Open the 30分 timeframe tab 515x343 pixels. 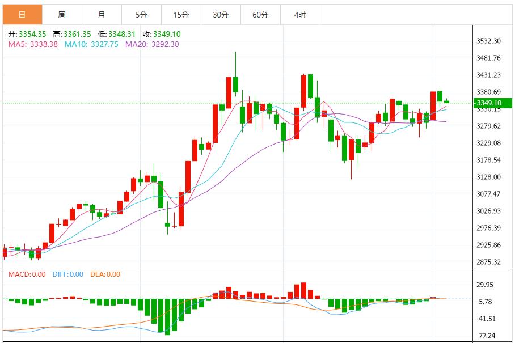pyautogui.click(x=221, y=15)
